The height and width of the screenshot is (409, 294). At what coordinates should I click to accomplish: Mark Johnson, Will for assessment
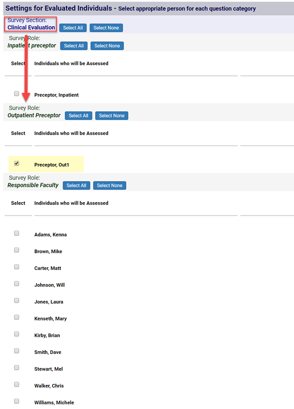pos(17,284)
